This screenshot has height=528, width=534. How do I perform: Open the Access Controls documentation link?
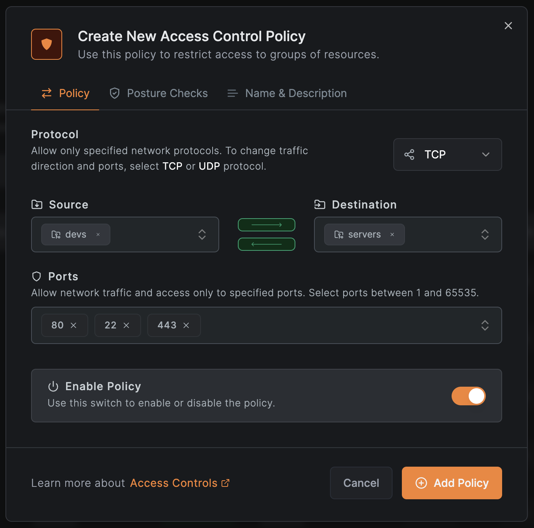click(x=180, y=483)
